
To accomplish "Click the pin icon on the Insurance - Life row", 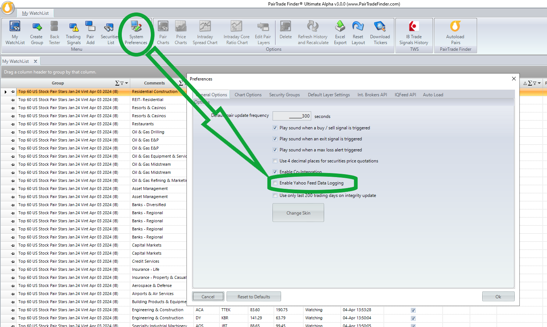I will click(13, 270).
